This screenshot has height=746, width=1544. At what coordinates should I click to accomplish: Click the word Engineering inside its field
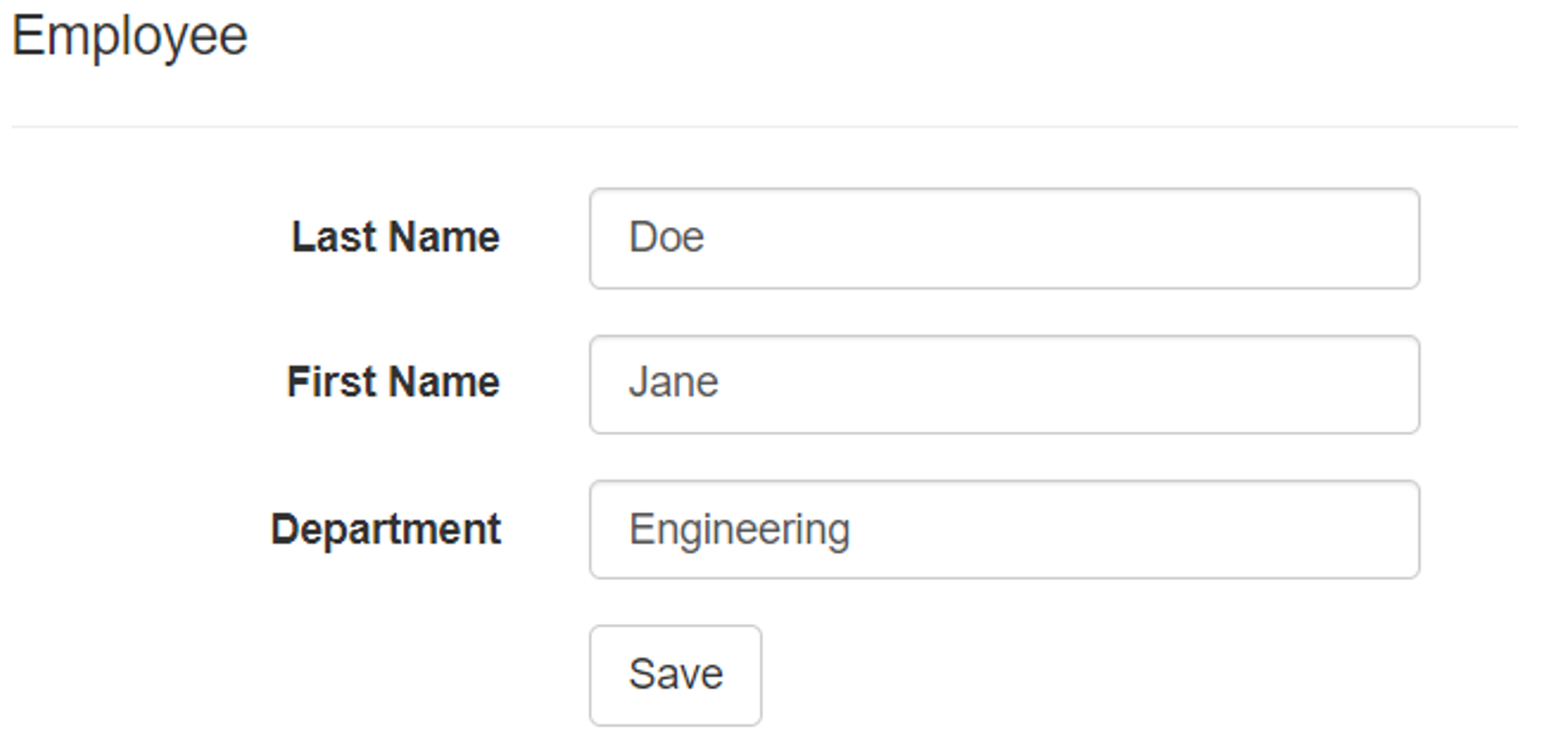739,530
